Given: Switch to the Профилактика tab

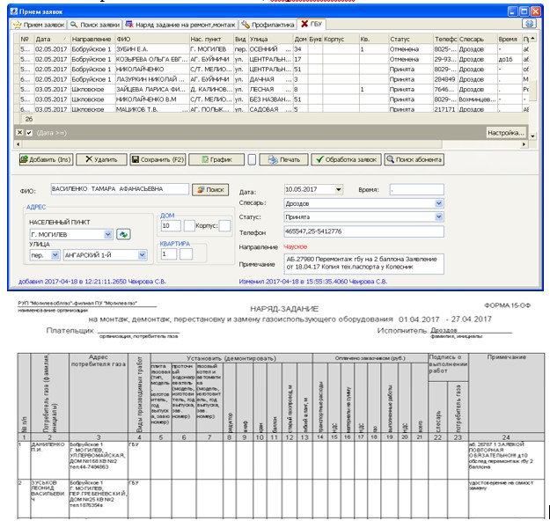Looking at the screenshot, I should point(268,25).
